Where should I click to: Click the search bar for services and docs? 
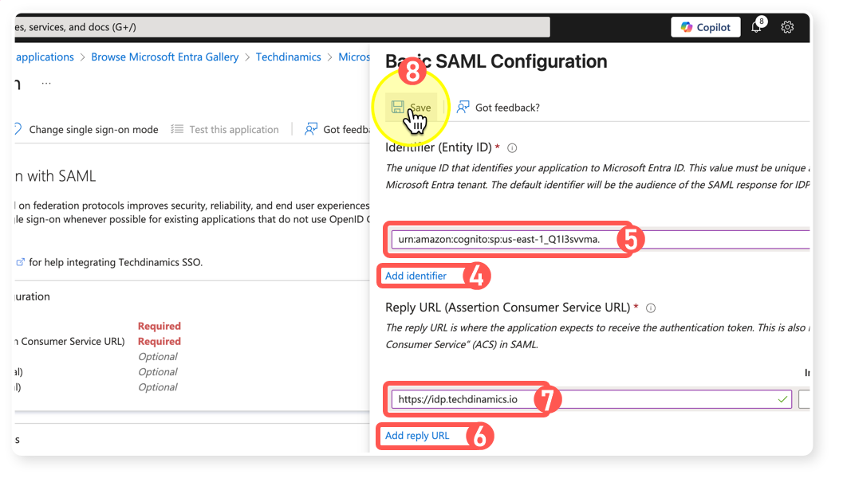pos(282,27)
